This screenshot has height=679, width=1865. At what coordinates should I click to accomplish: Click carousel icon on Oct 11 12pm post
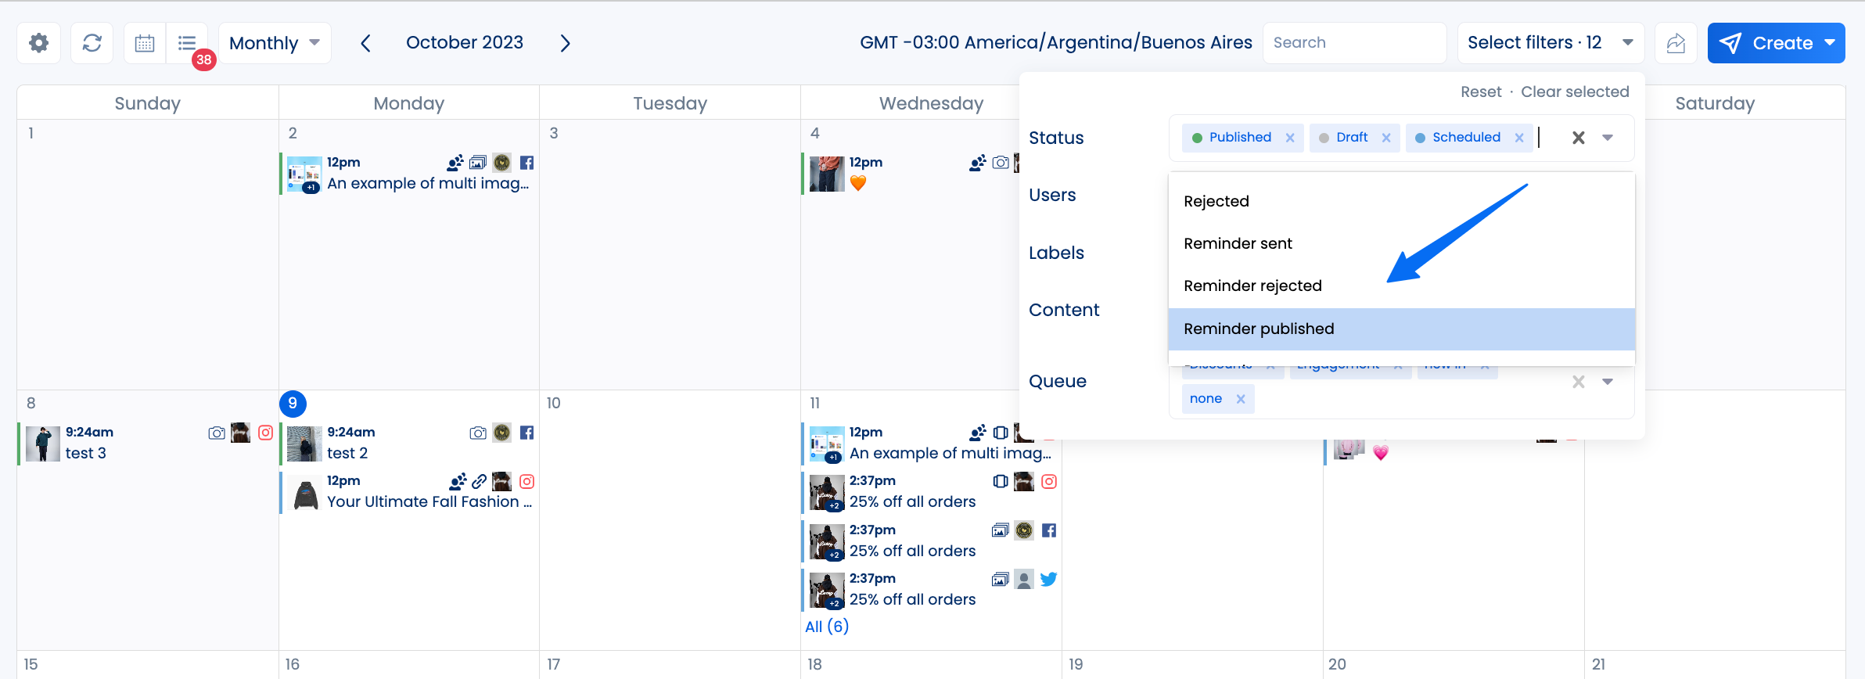click(1001, 433)
